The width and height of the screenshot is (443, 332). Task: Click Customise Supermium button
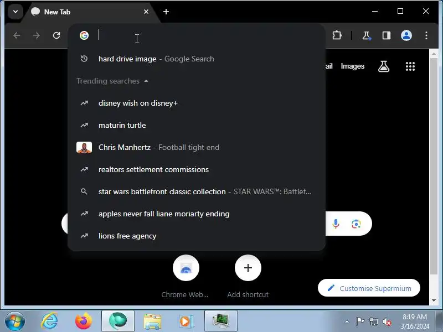(369, 288)
